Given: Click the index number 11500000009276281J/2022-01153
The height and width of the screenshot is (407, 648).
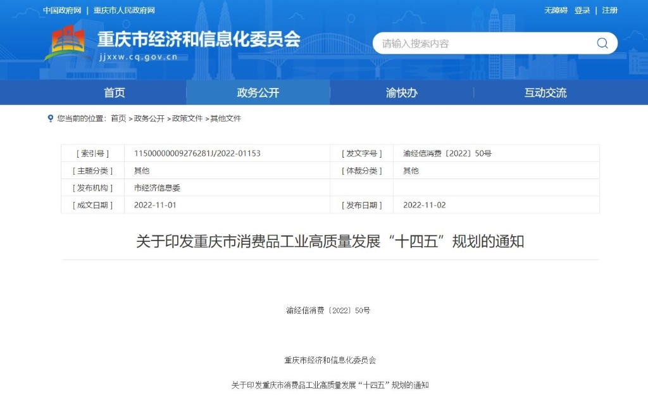Looking at the screenshot, I should pos(197,153).
